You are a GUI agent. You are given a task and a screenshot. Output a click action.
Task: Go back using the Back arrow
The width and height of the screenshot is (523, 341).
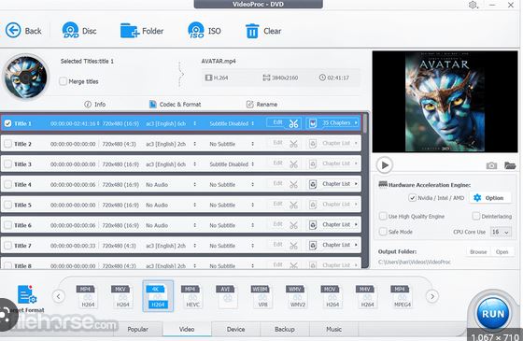click(x=13, y=30)
